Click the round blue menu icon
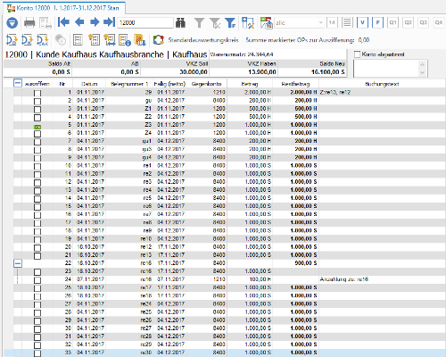446x357 pixels. pos(12,22)
